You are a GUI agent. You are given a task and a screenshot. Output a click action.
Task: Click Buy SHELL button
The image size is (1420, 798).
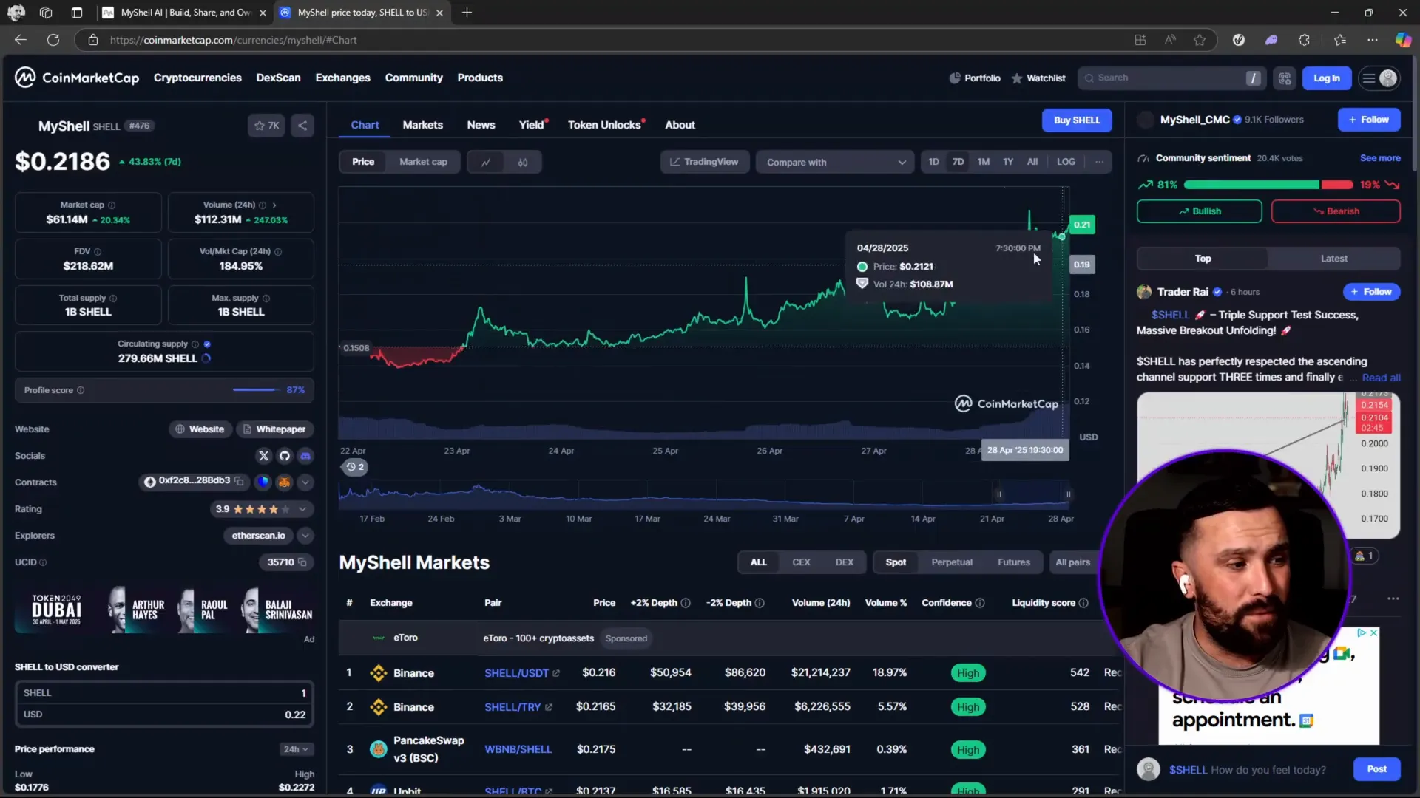coord(1077,120)
